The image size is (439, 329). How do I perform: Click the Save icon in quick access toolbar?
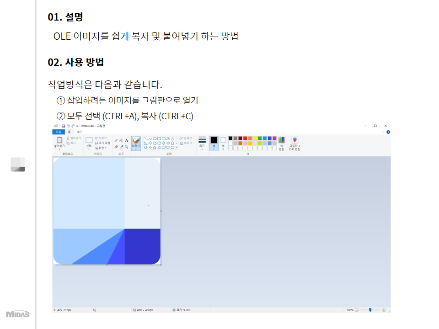[63, 126]
